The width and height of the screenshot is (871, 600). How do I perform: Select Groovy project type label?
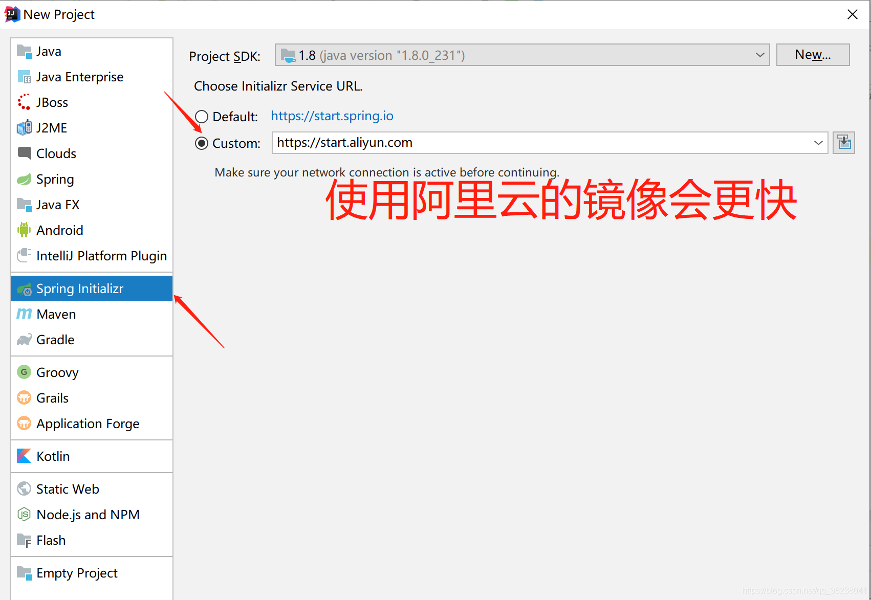coord(57,373)
